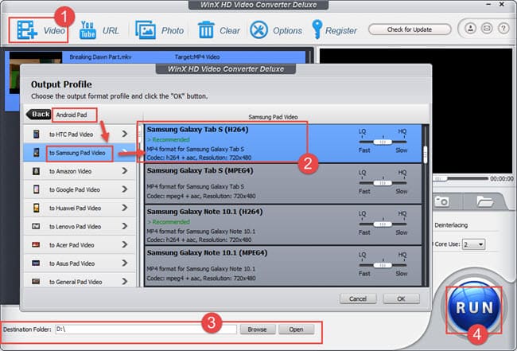The image size is (517, 351).
Task: Expand to Google Pad Video chevron
Action: tap(125, 189)
